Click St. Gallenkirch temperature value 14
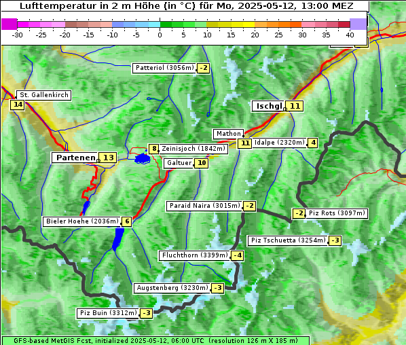Image resolution: width=406 pixels, height=345 pixels. pyautogui.click(x=18, y=105)
